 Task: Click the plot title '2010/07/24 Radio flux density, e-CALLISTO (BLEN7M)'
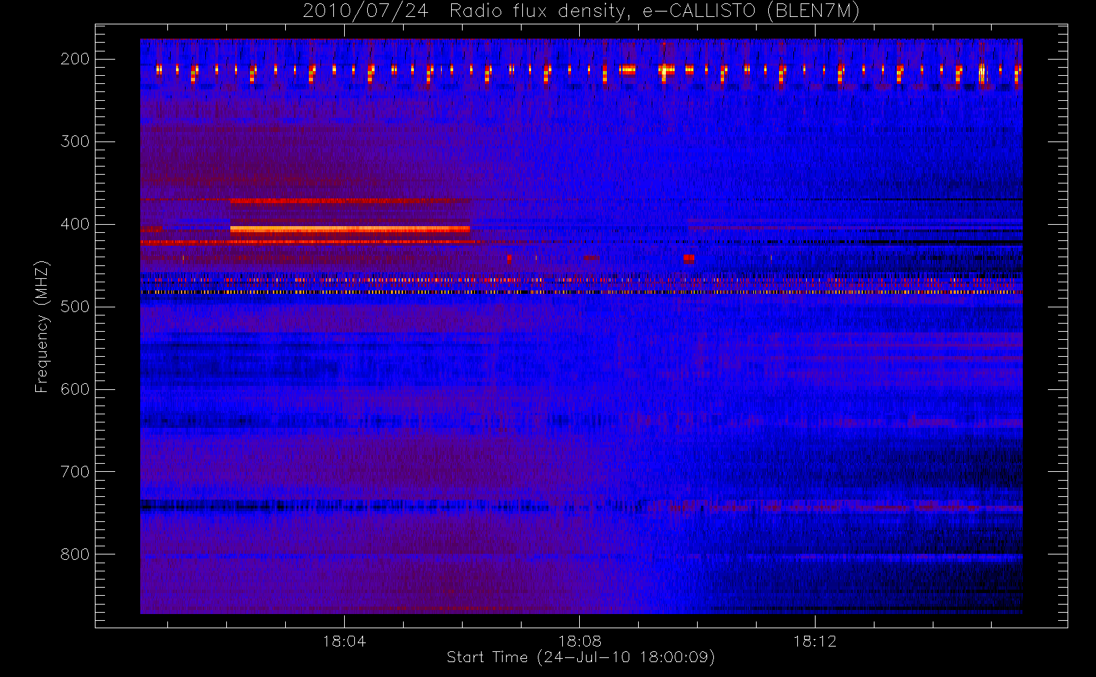coord(581,12)
